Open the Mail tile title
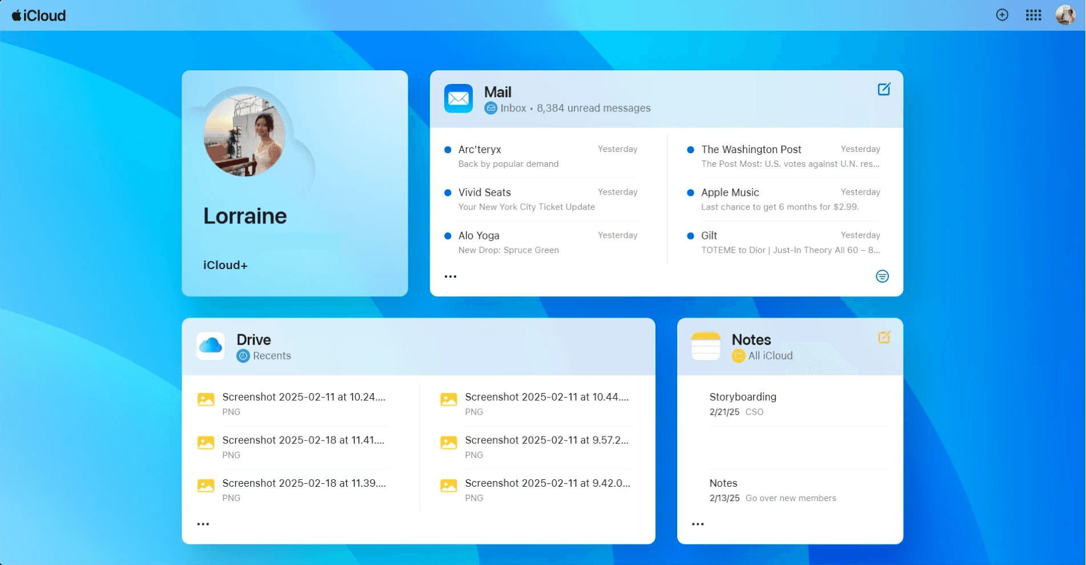1086x565 pixels. [x=498, y=92]
